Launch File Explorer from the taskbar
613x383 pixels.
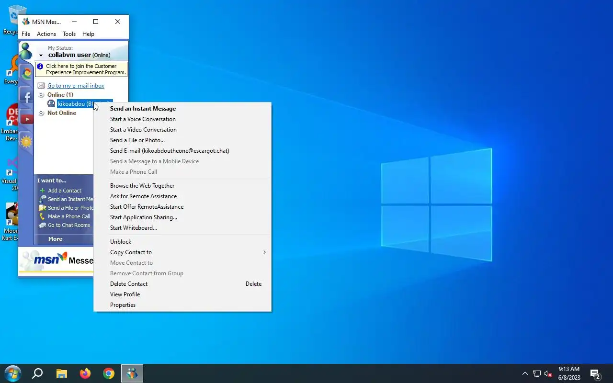[62, 373]
